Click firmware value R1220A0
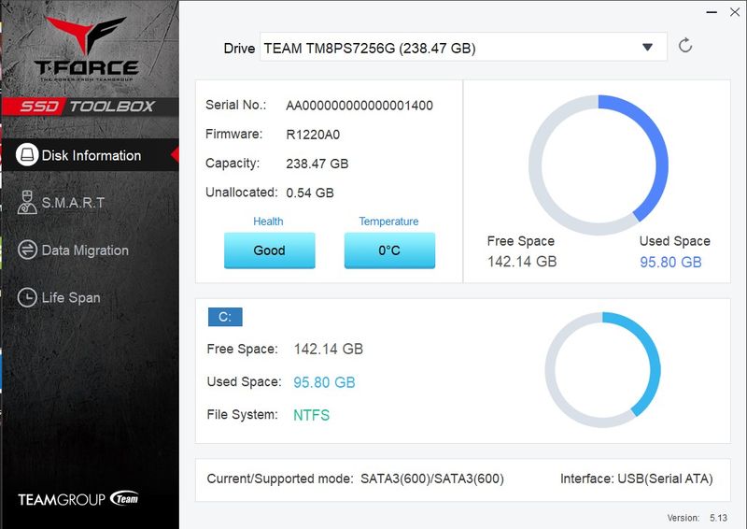 click(313, 135)
